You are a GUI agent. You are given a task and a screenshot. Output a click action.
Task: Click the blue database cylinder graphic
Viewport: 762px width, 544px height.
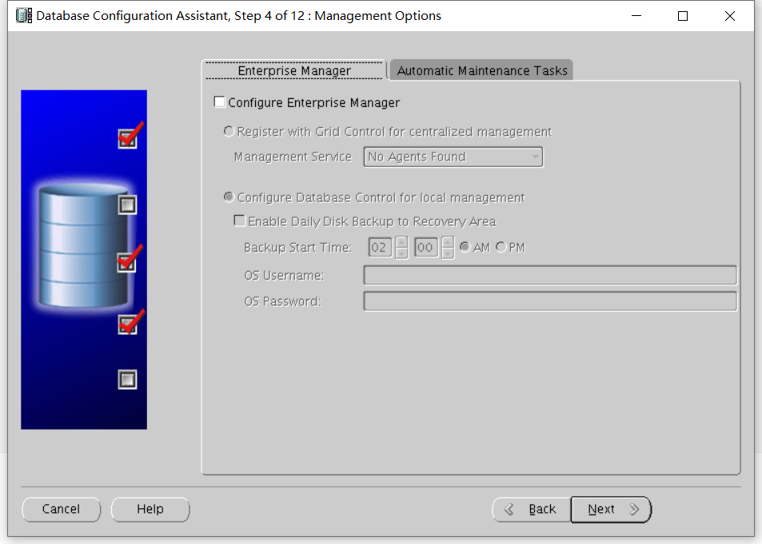tap(83, 246)
